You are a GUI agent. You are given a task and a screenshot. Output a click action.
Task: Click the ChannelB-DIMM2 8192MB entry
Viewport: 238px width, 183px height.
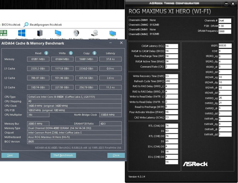click(144, 34)
